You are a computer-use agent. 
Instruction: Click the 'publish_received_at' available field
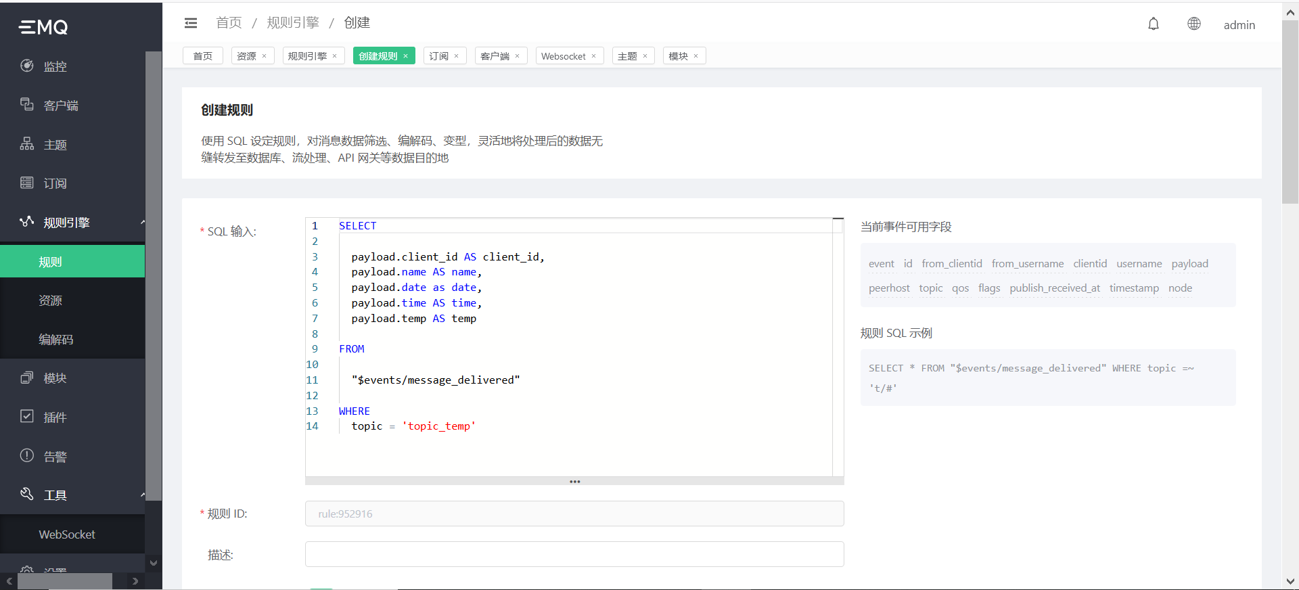tap(1055, 288)
